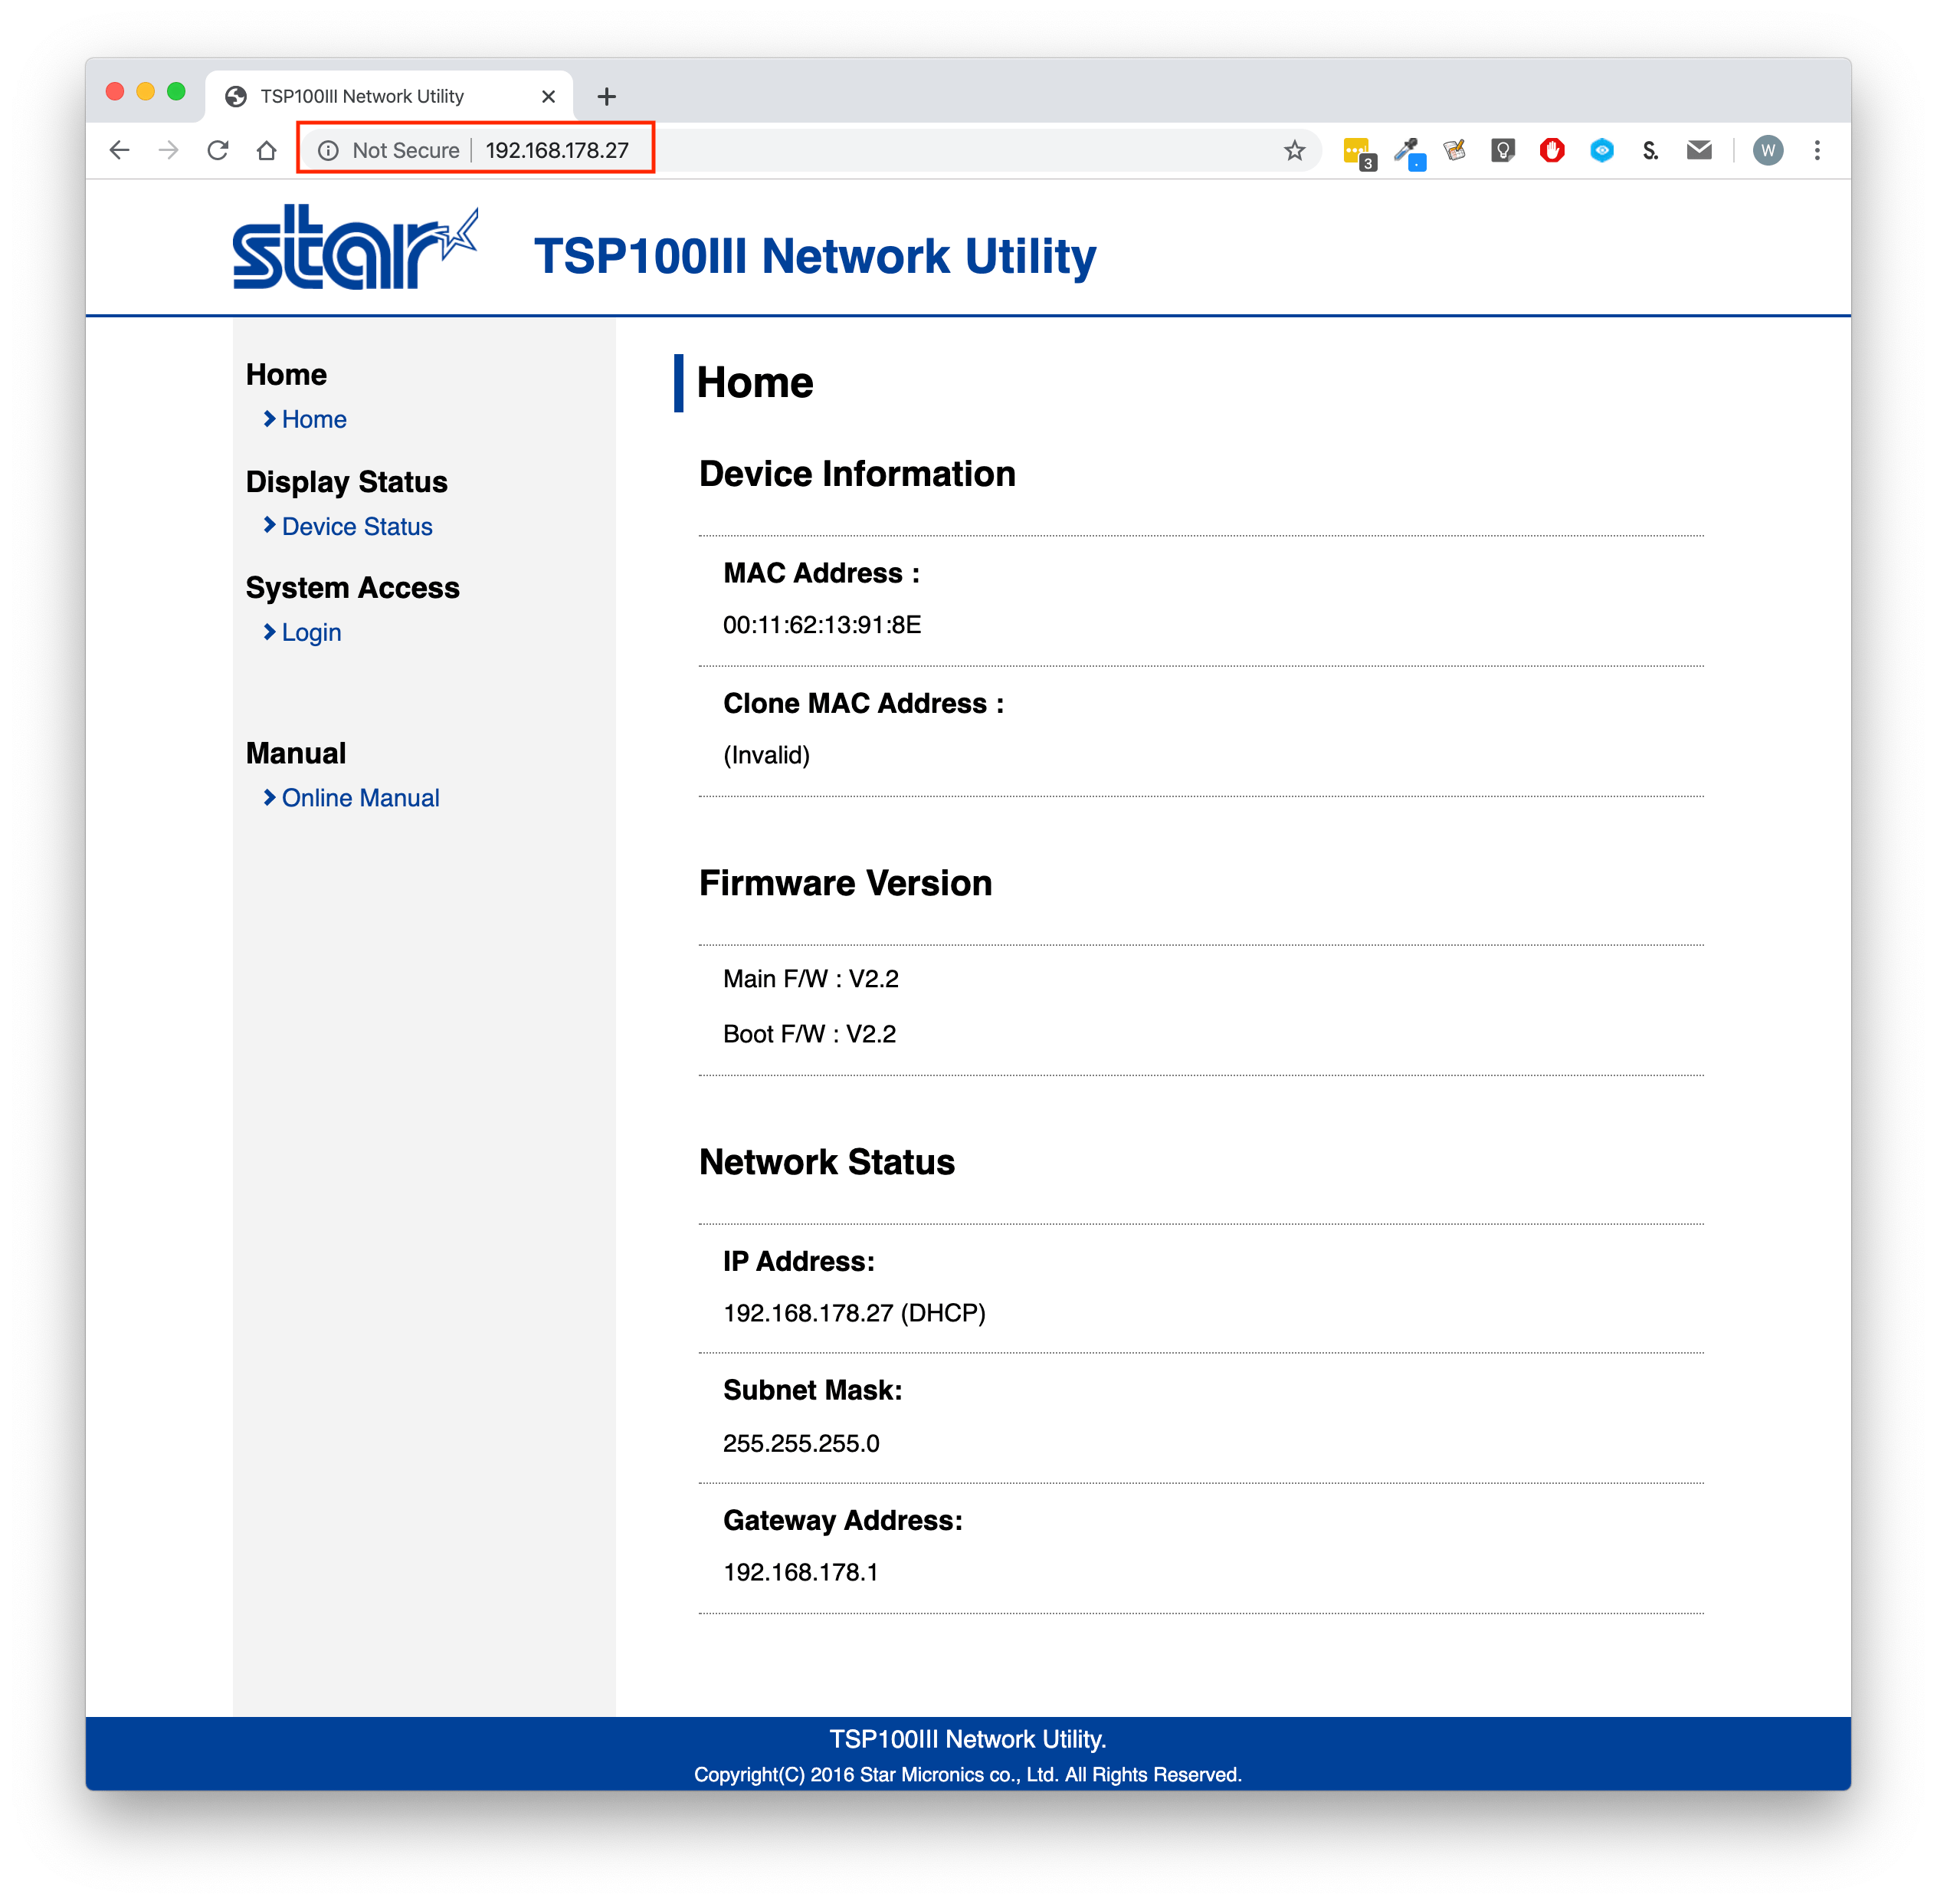
Task: Click the Not Secure info icon
Action: (328, 150)
